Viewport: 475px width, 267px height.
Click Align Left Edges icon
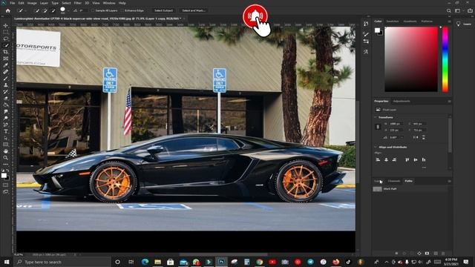click(378, 159)
